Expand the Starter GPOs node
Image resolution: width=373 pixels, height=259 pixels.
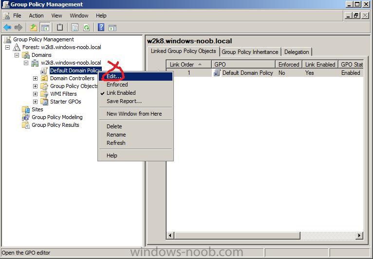pyautogui.click(x=35, y=102)
